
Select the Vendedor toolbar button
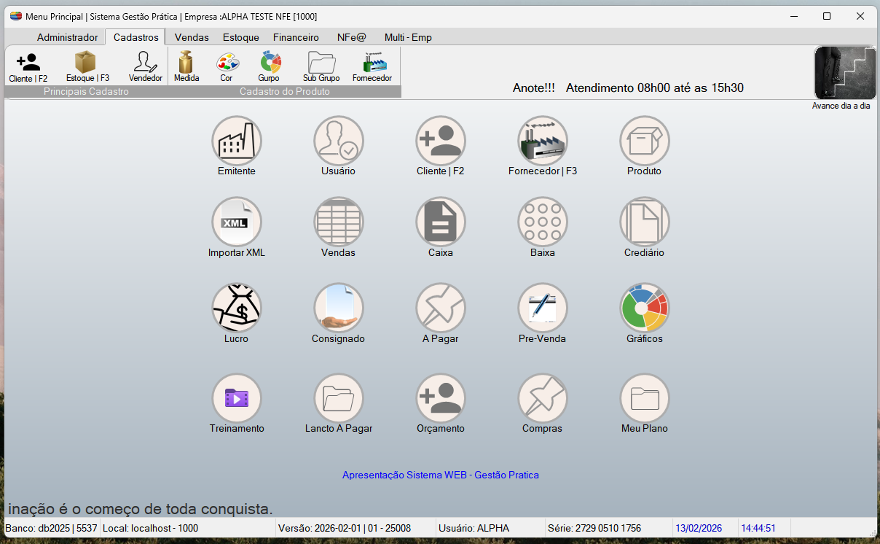tap(146, 66)
